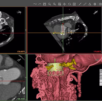Activate the zoom-to-fit tool
This screenshot has height=101, width=102.
click(59, 4)
